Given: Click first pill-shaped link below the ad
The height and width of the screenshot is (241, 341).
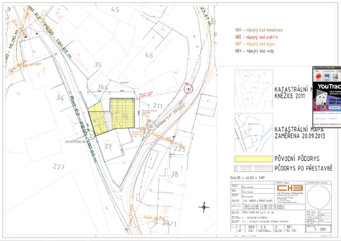Looking at the screenshot, I should pos(320,118).
